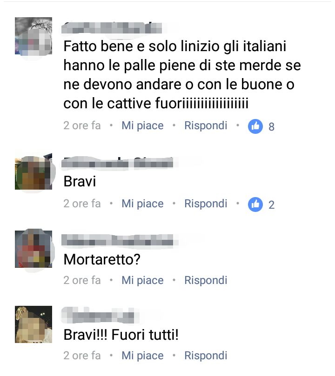Like the "Bravi!!! Fuori tutti!" comment

point(142,356)
